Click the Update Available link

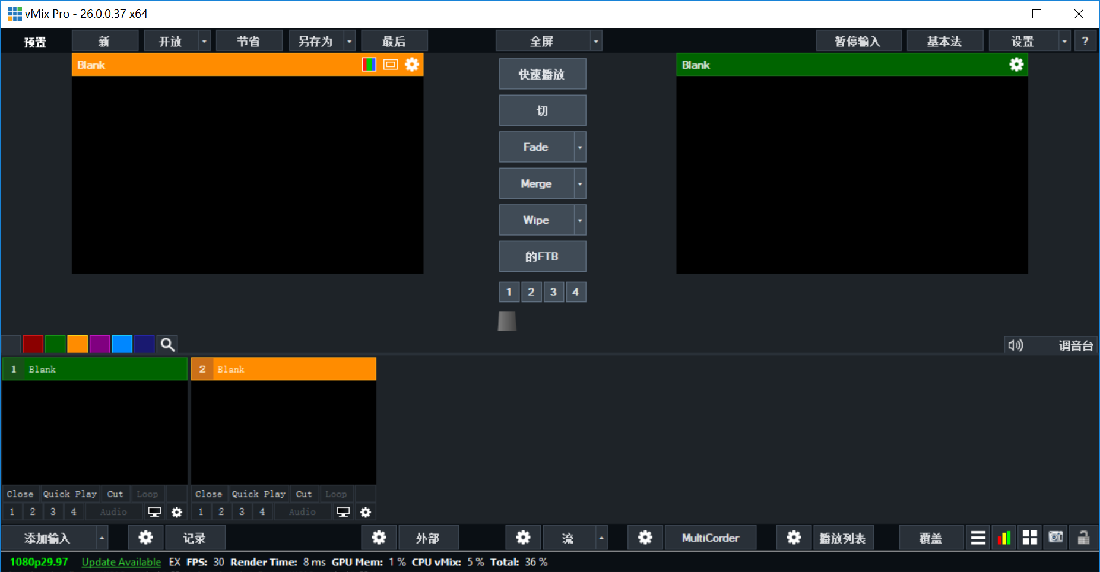(121, 562)
